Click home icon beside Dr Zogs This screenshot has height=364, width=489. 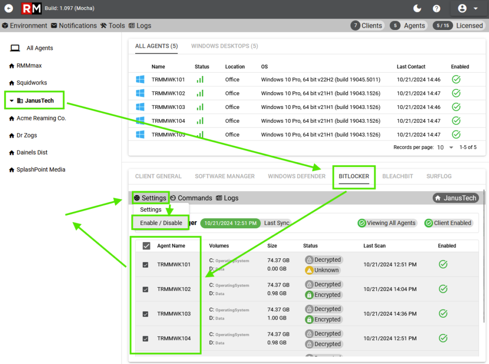coord(12,136)
